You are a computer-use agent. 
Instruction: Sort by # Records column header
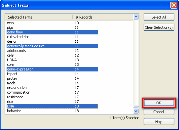85,17
